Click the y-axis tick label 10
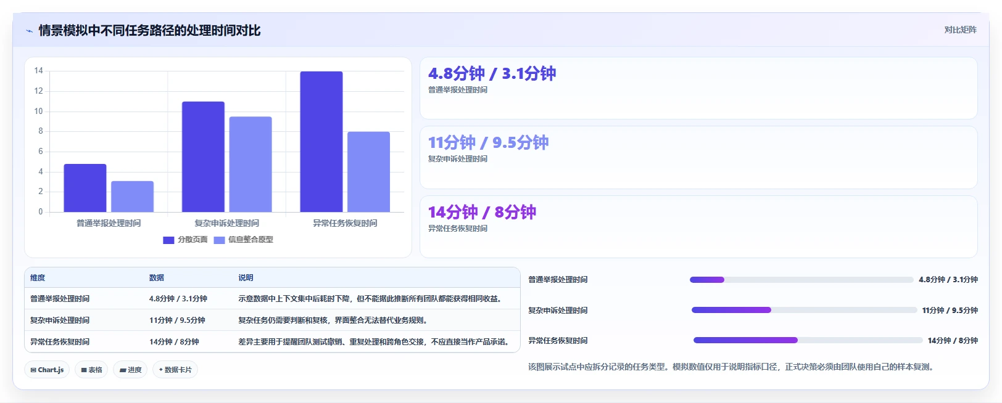1002x403 pixels. coord(39,112)
